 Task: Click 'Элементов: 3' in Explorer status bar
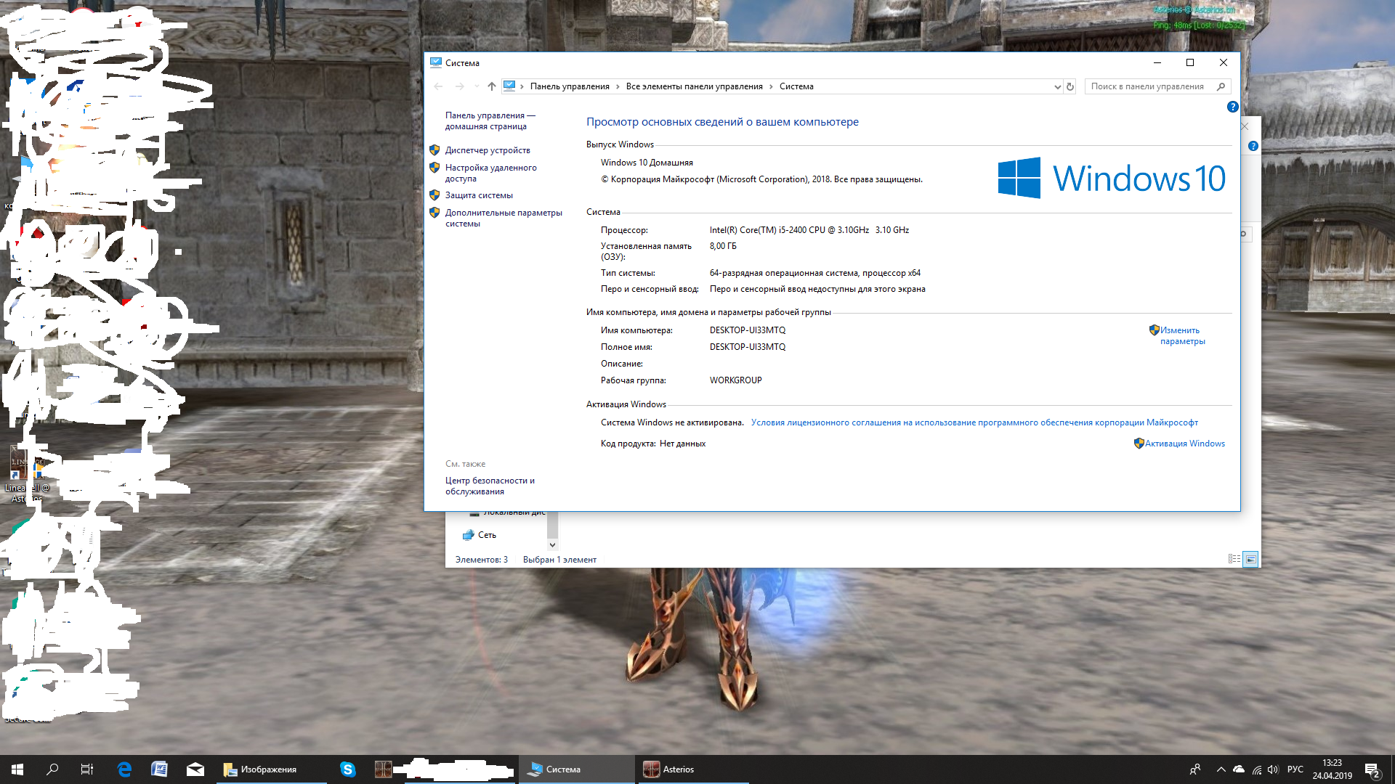(x=482, y=560)
